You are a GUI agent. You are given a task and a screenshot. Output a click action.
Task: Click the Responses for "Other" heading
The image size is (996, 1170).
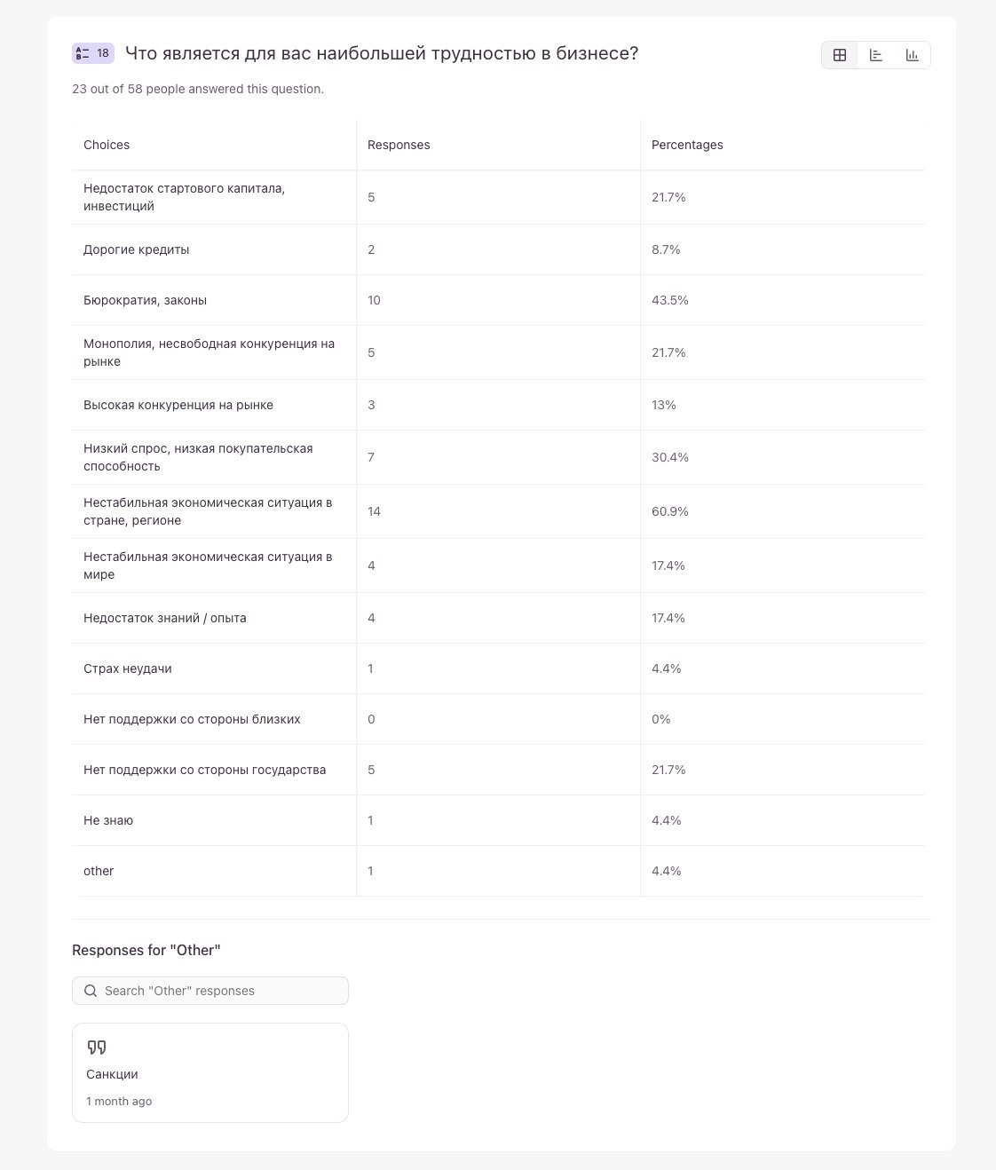pyautogui.click(x=146, y=950)
